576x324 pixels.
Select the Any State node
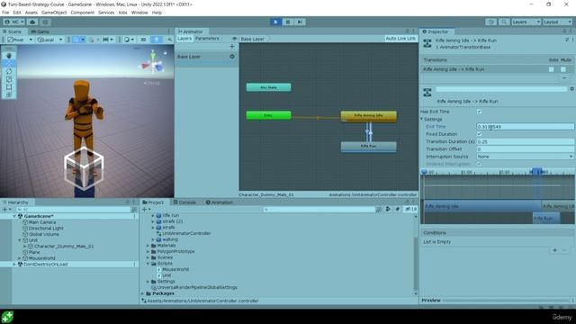click(268, 87)
